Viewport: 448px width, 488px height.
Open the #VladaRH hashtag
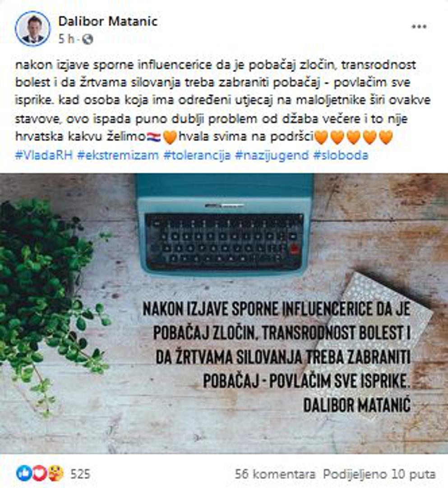tap(44, 155)
